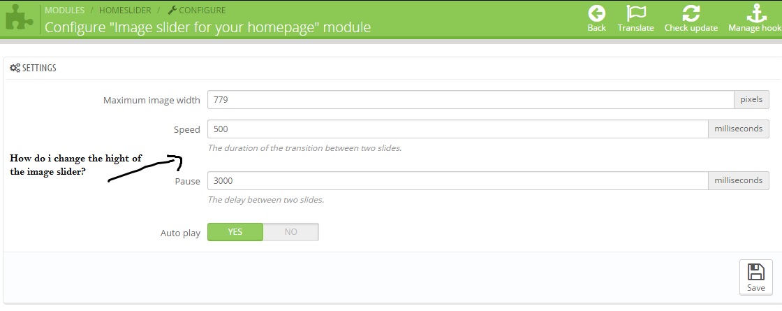
Task: Click the Settings gears icon
Action: [15, 68]
